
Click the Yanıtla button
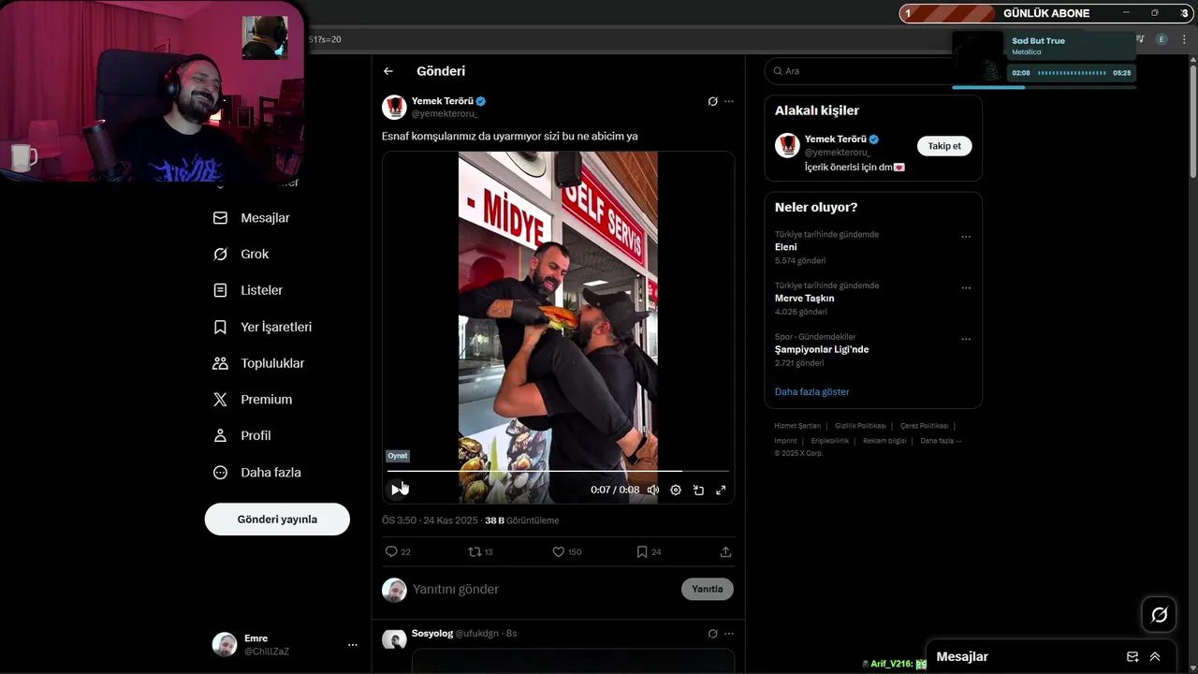pos(708,590)
